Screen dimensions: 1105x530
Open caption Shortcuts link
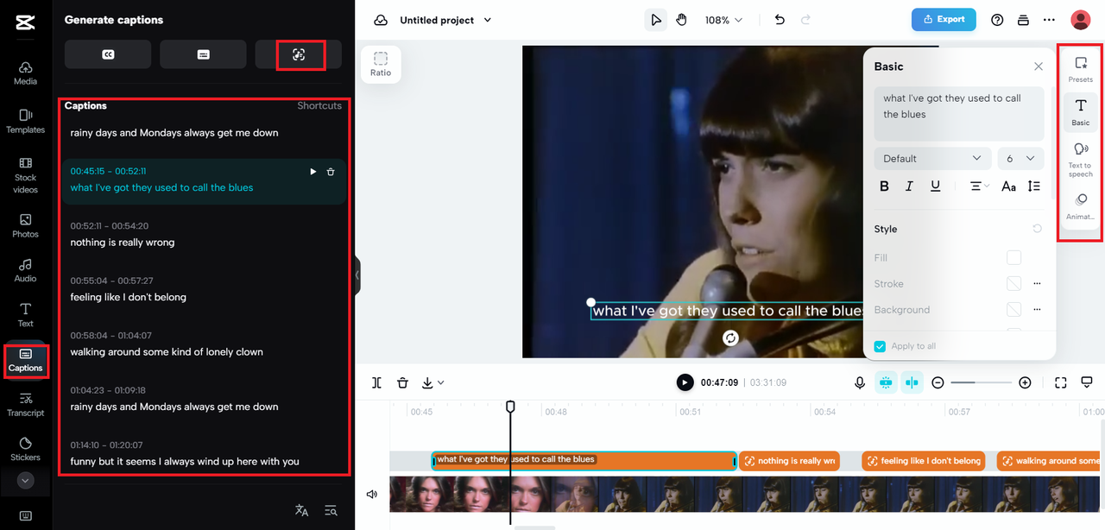319,105
